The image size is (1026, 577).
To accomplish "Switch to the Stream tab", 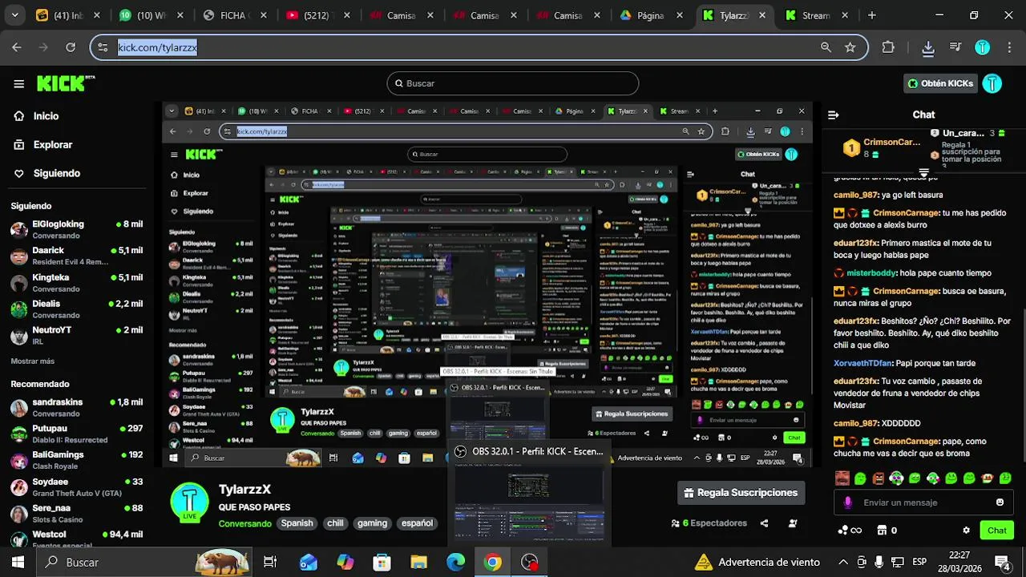I will (816, 15).
